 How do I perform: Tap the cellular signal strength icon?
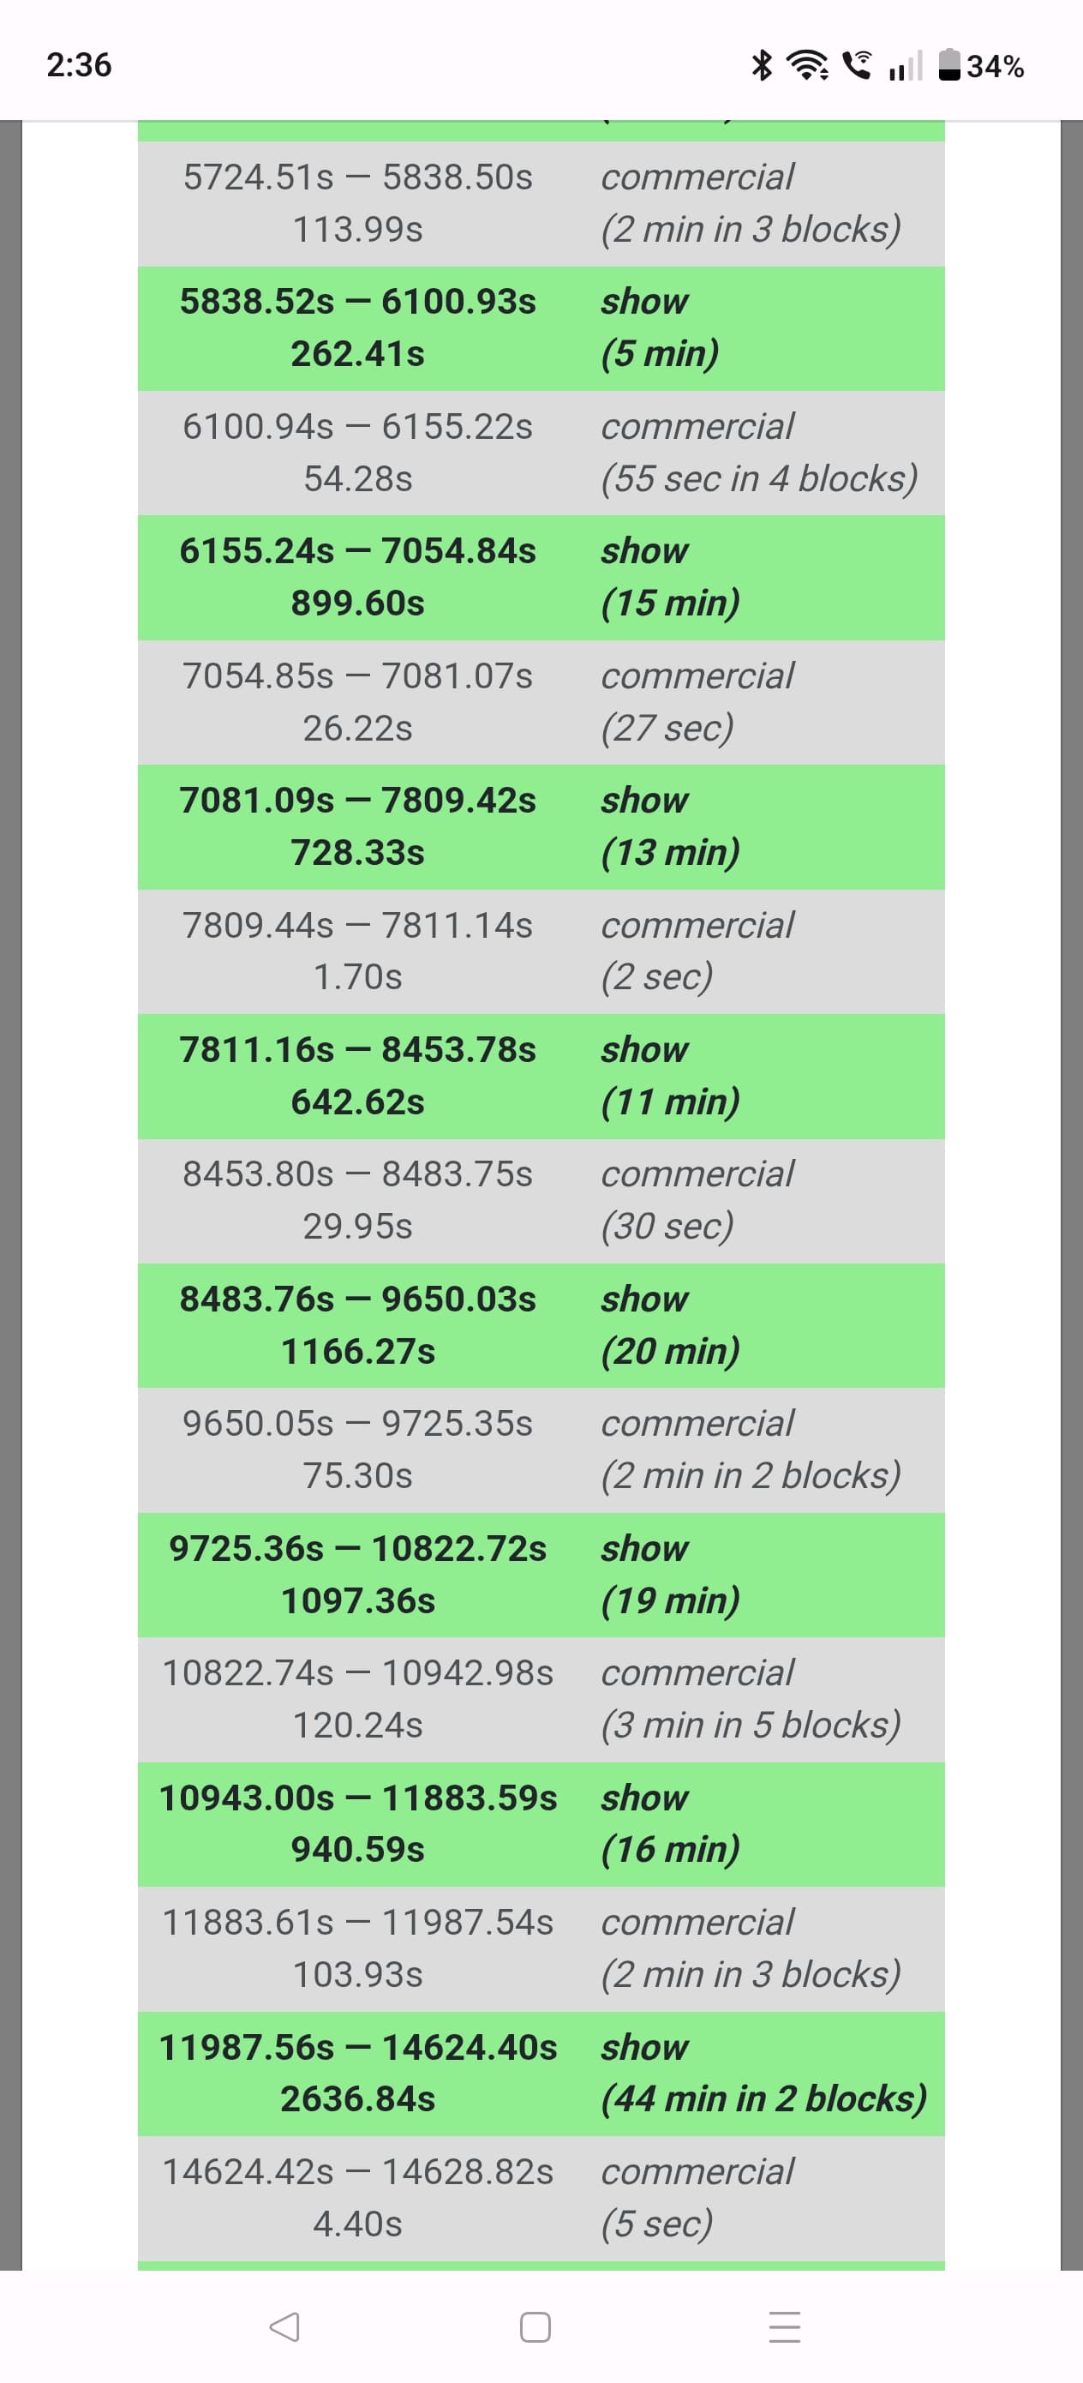pyautogui.click(x=906, y=66)
